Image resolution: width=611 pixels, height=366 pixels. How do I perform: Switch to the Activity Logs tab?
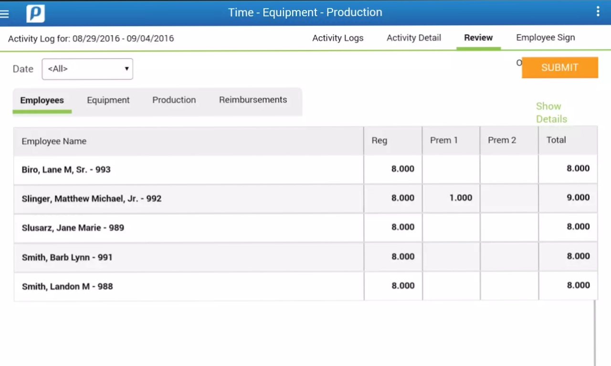337,38
